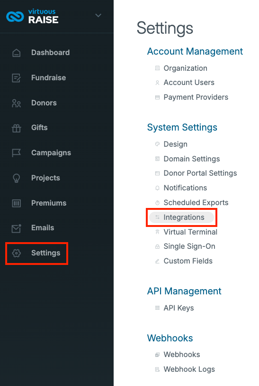Click the API Keys grid icon

point(157,308)
